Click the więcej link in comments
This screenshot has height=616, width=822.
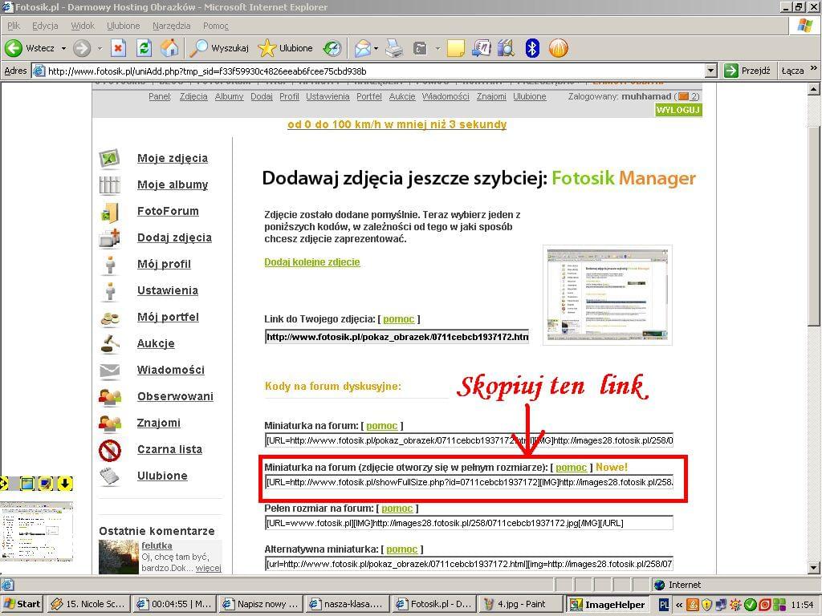(x=208, y=568)
